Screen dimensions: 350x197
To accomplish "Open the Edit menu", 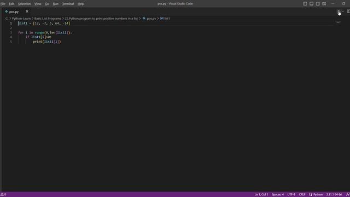I will pyautogui.click(x=11, y=4).
